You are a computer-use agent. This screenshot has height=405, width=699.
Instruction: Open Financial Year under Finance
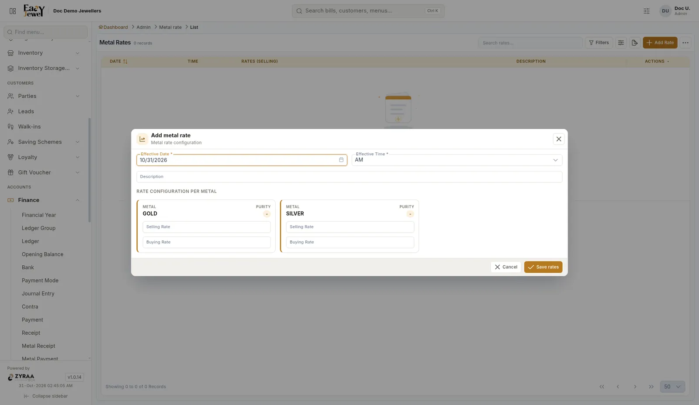coord(39,215)
